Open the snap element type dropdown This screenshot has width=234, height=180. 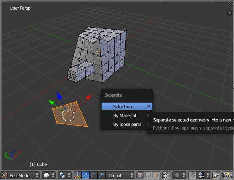(x=204, y=175)
